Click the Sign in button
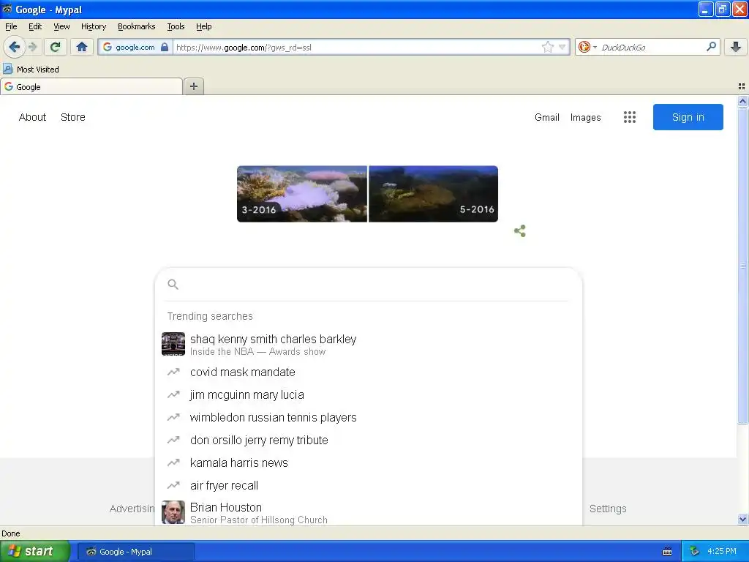 688,117
